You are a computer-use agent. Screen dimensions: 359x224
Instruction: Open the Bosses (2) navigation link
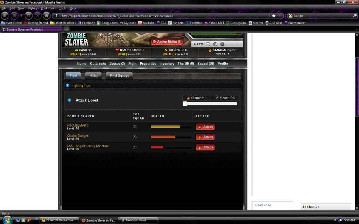coord(117,64)
